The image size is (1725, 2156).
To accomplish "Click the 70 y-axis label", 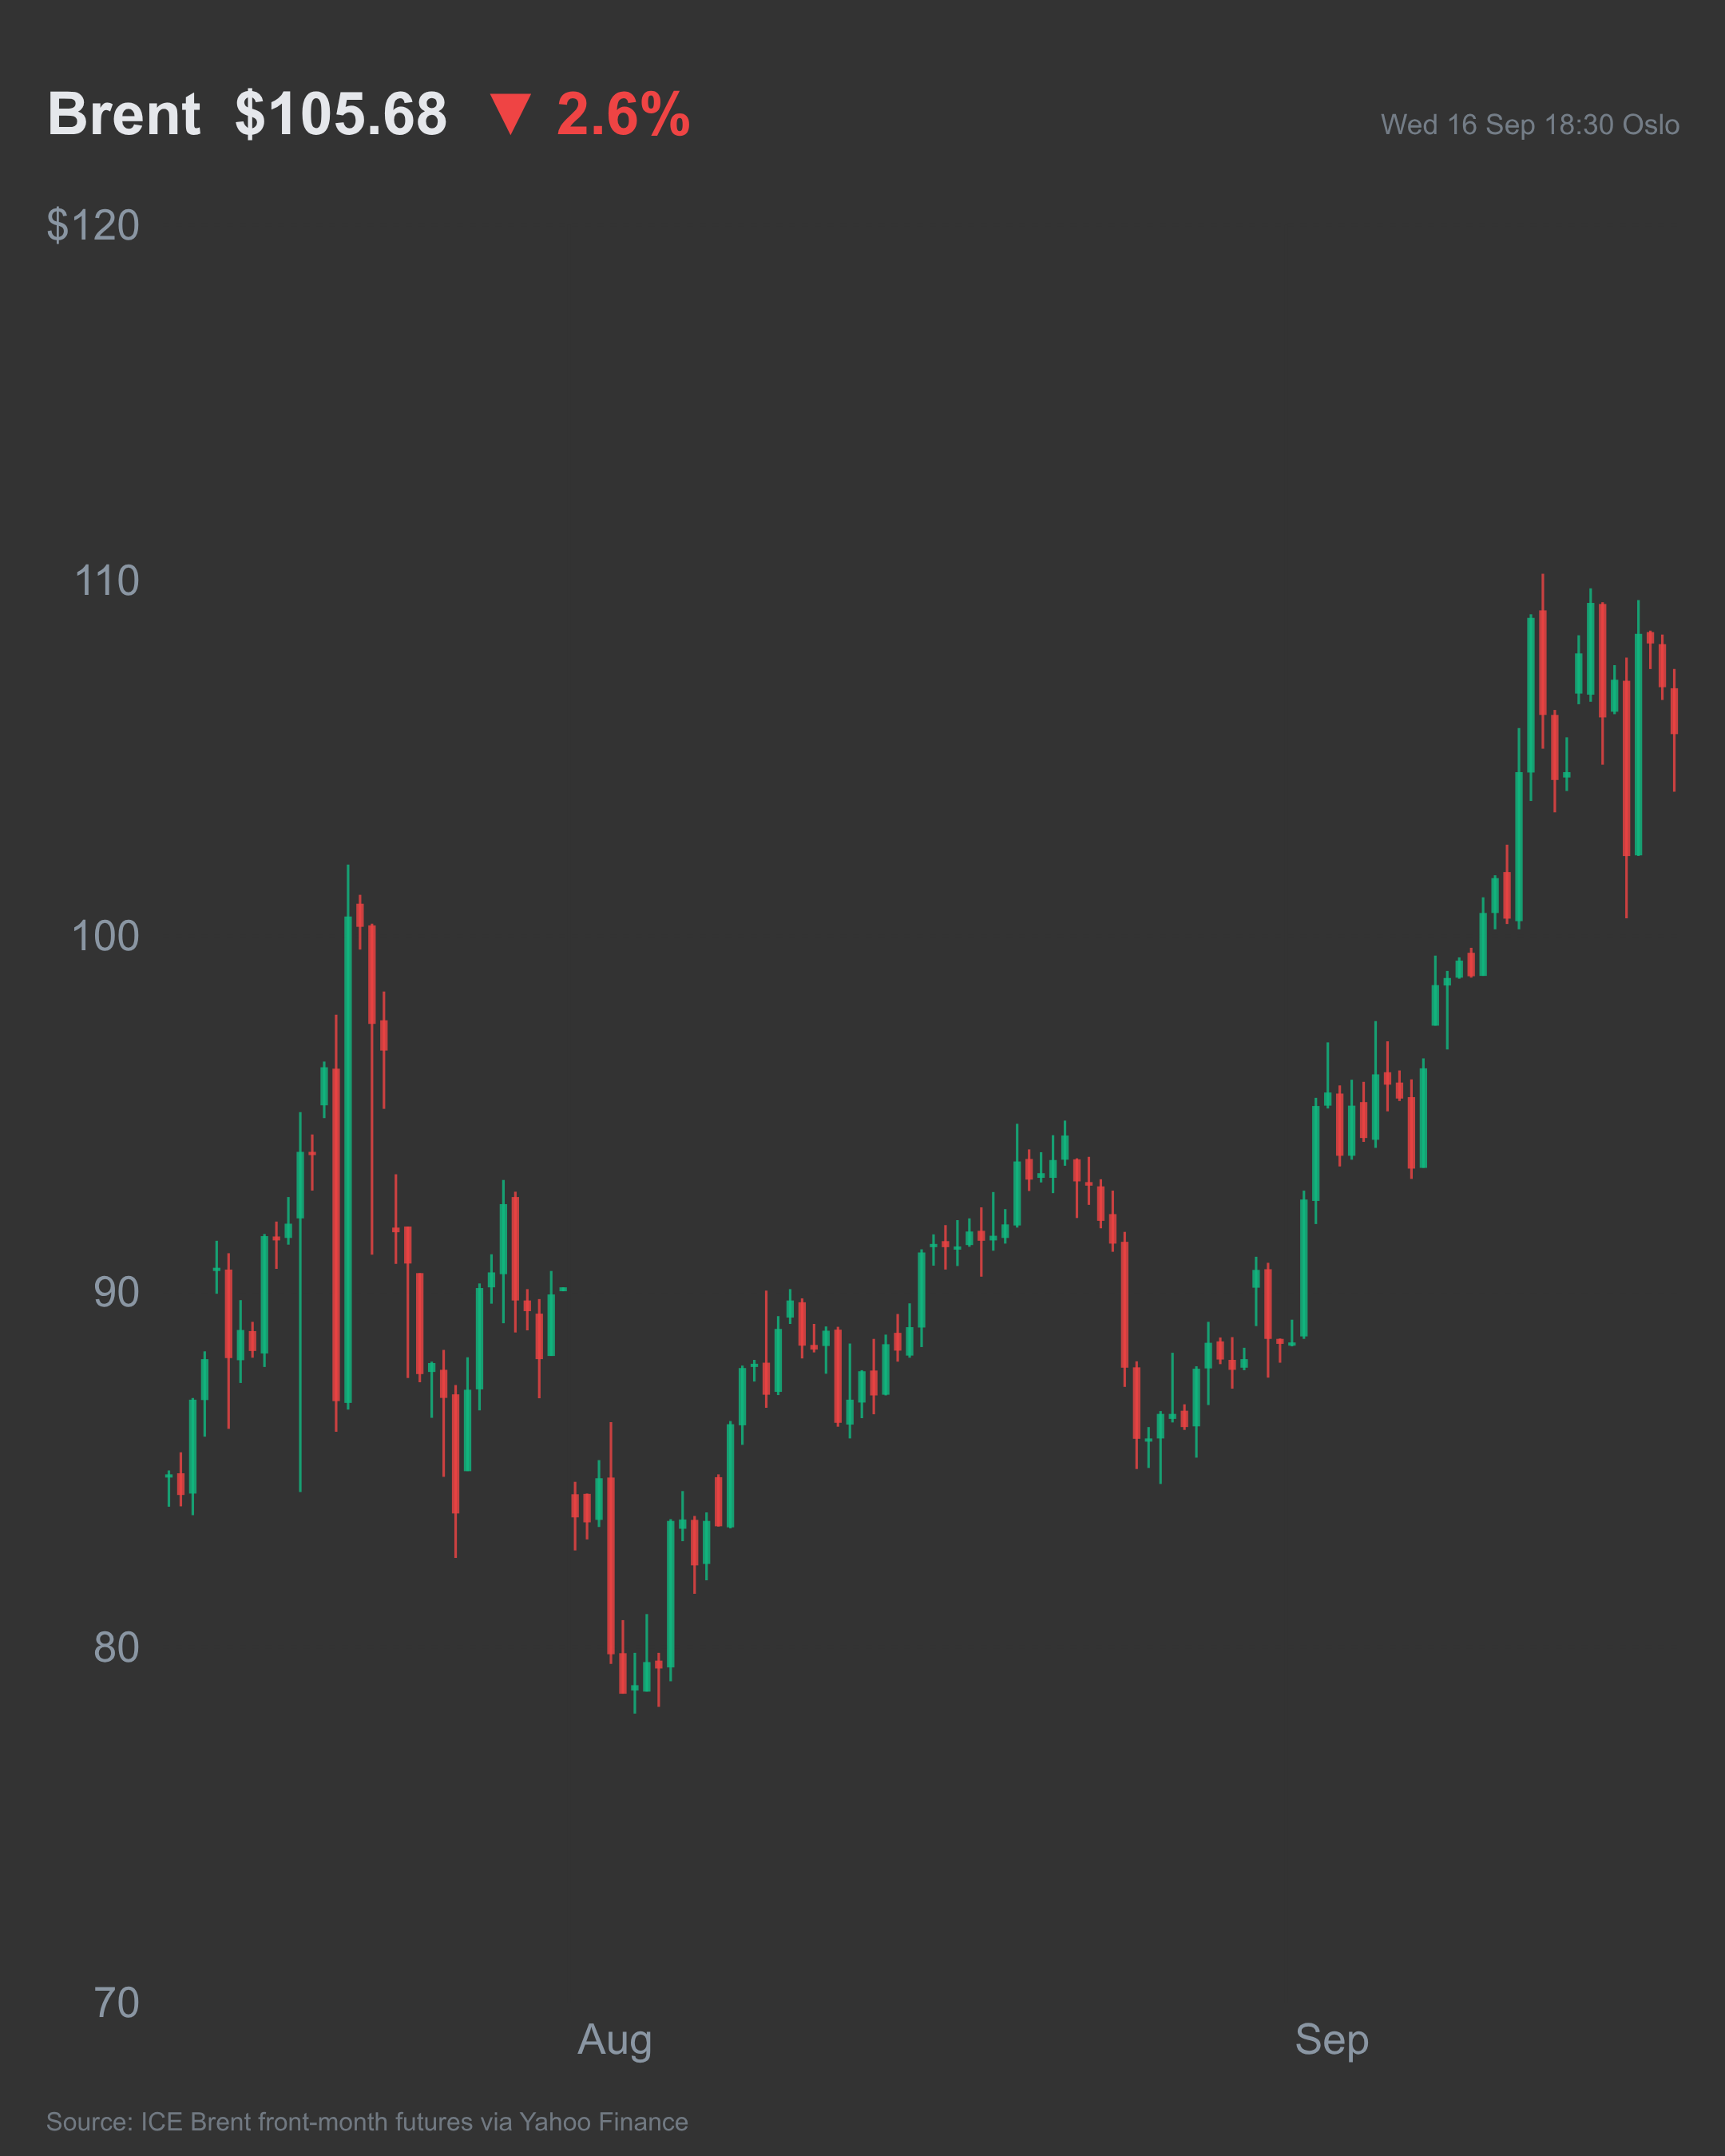I will tap(116, 2003).
